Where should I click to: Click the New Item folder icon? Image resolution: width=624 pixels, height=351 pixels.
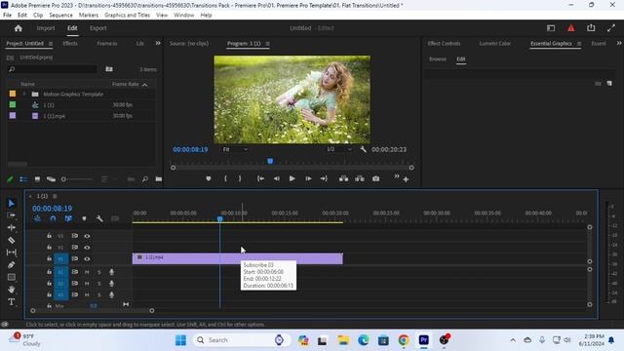[x=158, y=179]
